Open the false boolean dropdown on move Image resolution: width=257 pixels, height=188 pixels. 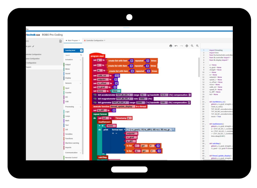pyautogui.click(x=115, y=91)
